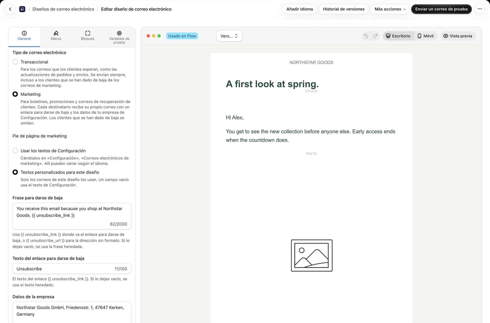490x323 pixels.
Task: Click the red window dot in preview
Action: [x=148, y=36]
